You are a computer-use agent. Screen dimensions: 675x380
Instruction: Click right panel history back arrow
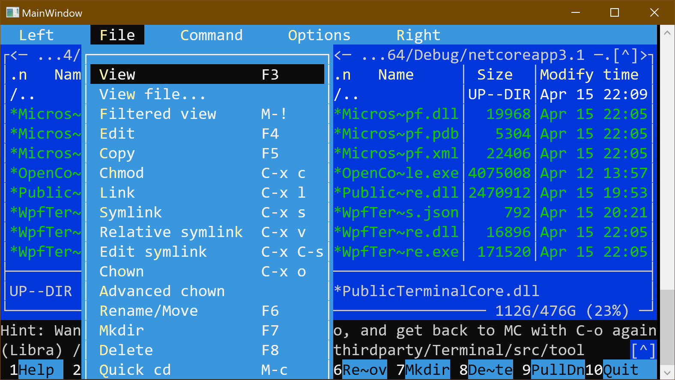[x=338, y=55]
